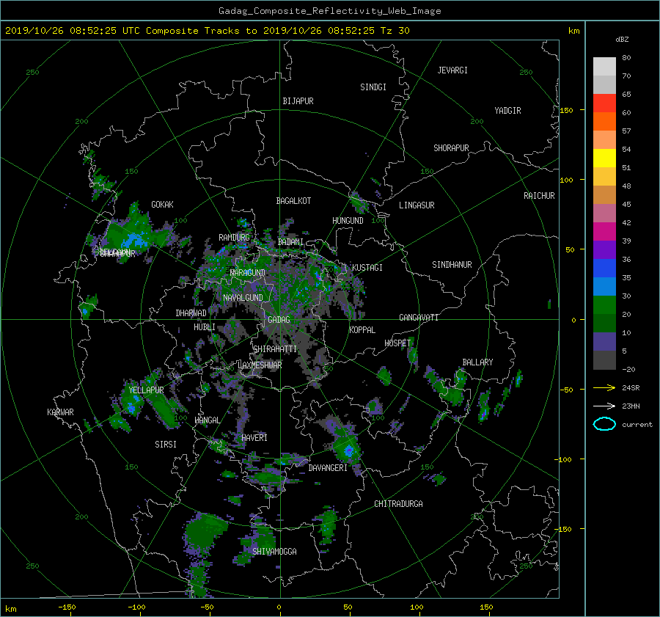The image size is (660, 617).
Task: Click the JEVARGI city label
Action: 452,70
